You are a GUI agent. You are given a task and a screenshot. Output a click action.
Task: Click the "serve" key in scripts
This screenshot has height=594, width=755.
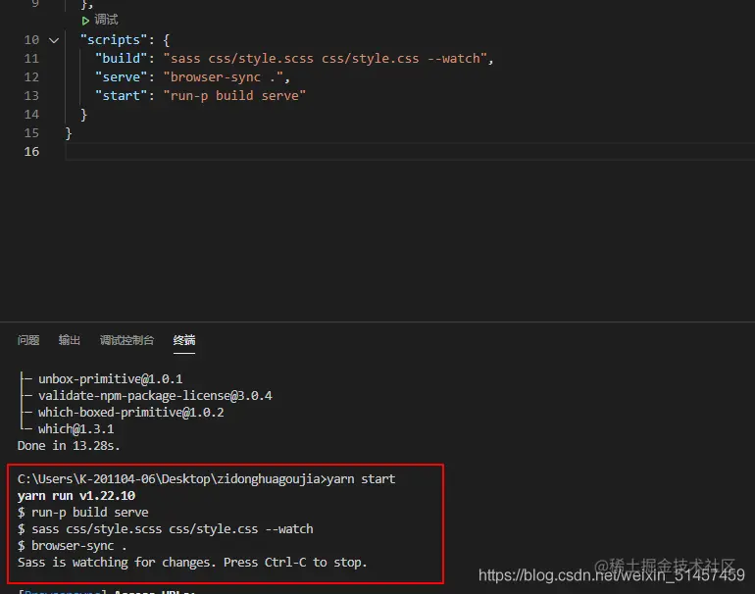coord(121,77)
